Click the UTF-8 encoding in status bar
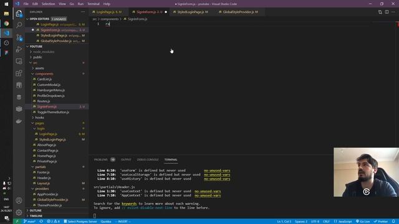This screenshot has width=399, height=224. [315, 222]
